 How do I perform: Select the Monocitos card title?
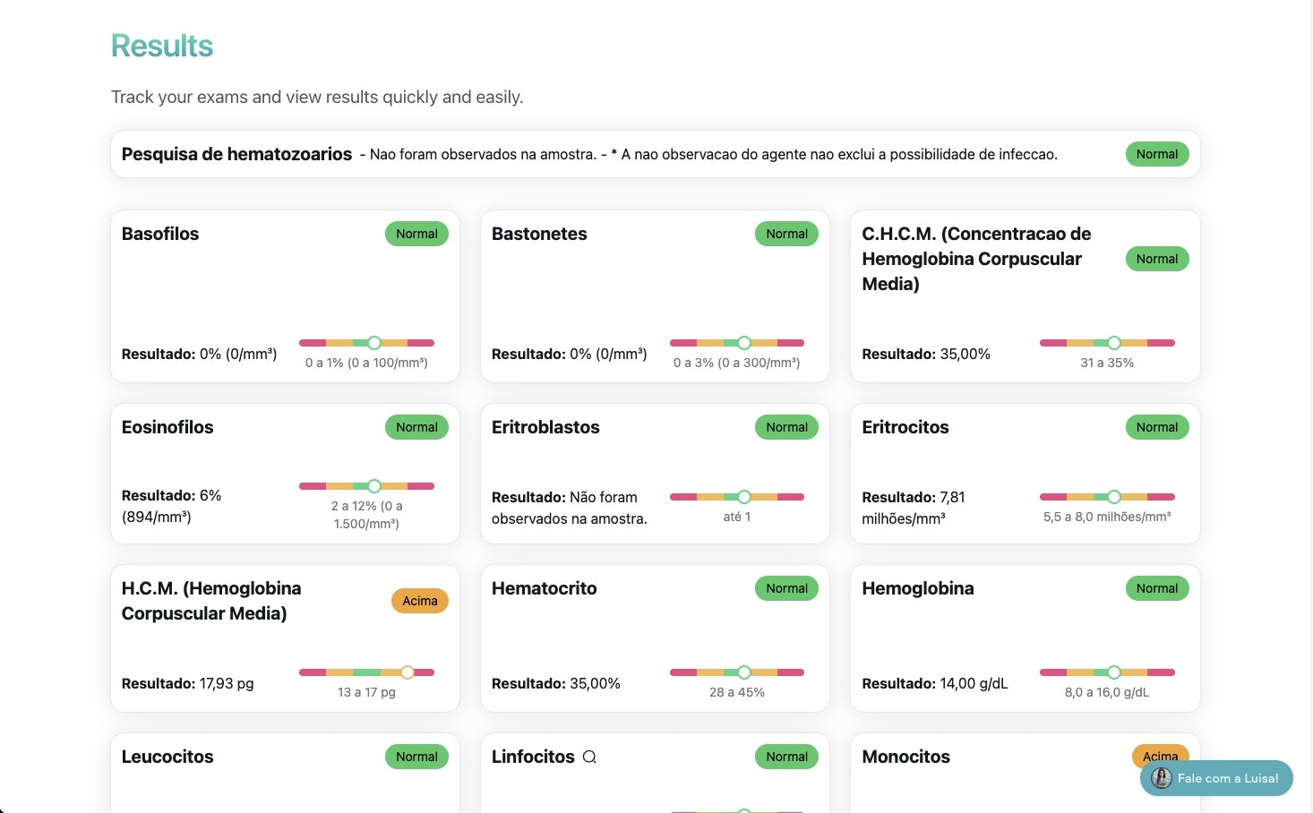906,757
